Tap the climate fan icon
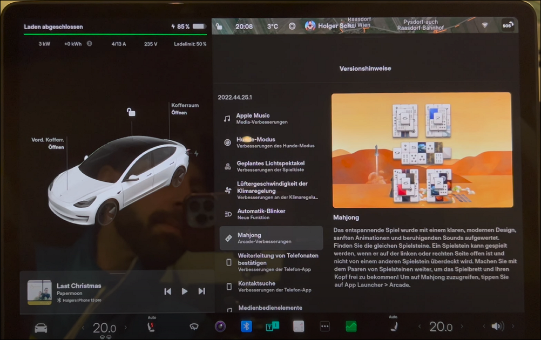The width and height of the screenshot is (541, 340). point(228,190)
